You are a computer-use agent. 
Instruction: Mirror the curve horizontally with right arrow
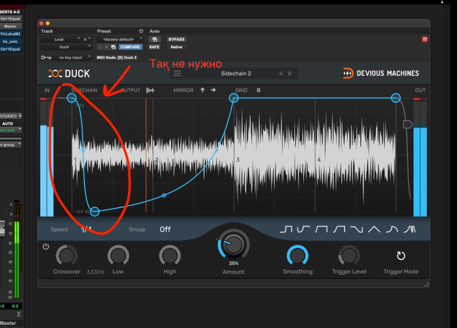click(213, 90)
